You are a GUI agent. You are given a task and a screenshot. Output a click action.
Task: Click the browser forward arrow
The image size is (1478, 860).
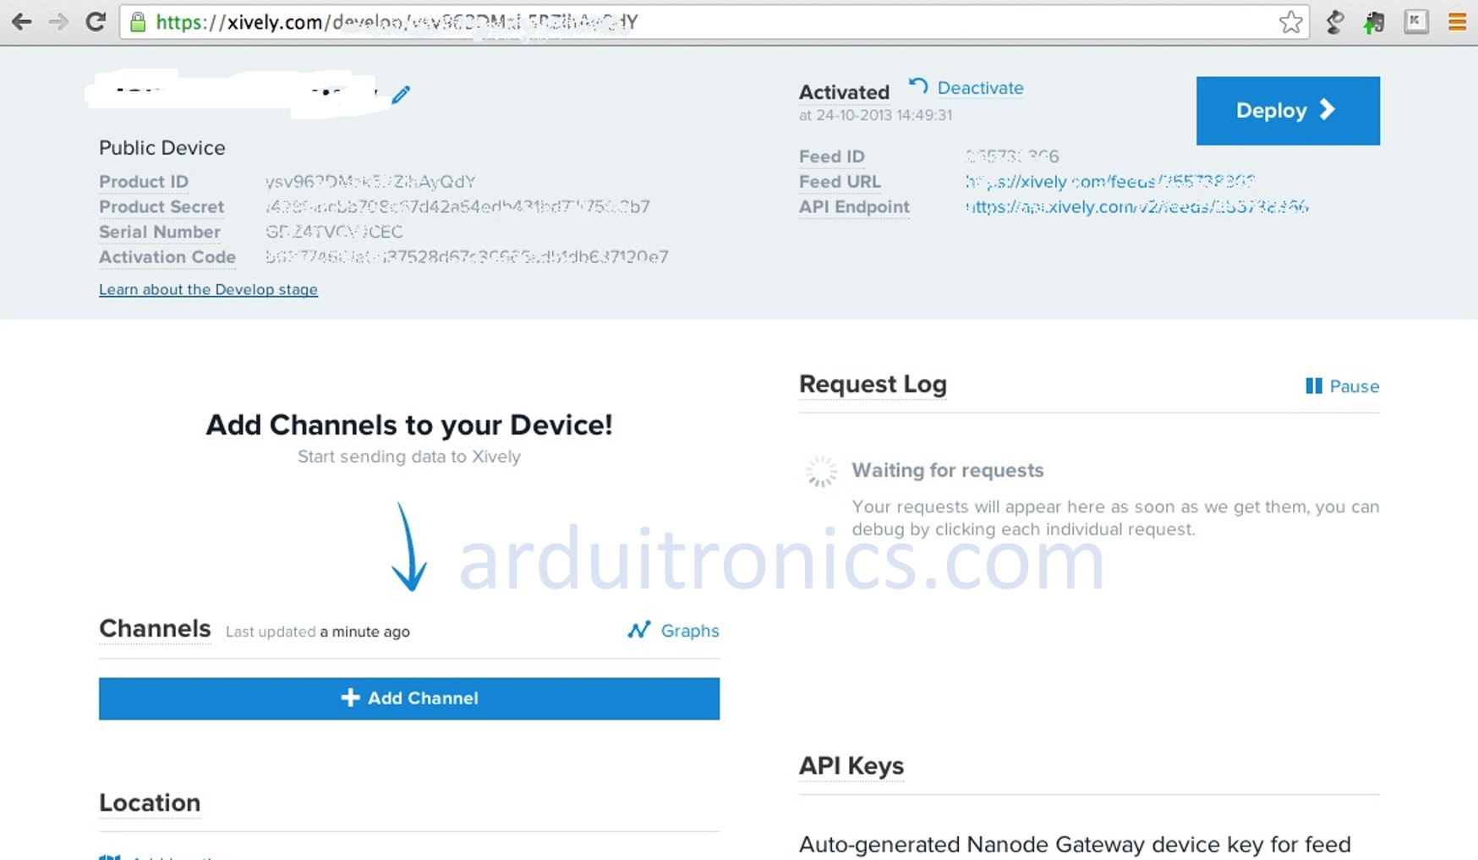pos(58,22)
